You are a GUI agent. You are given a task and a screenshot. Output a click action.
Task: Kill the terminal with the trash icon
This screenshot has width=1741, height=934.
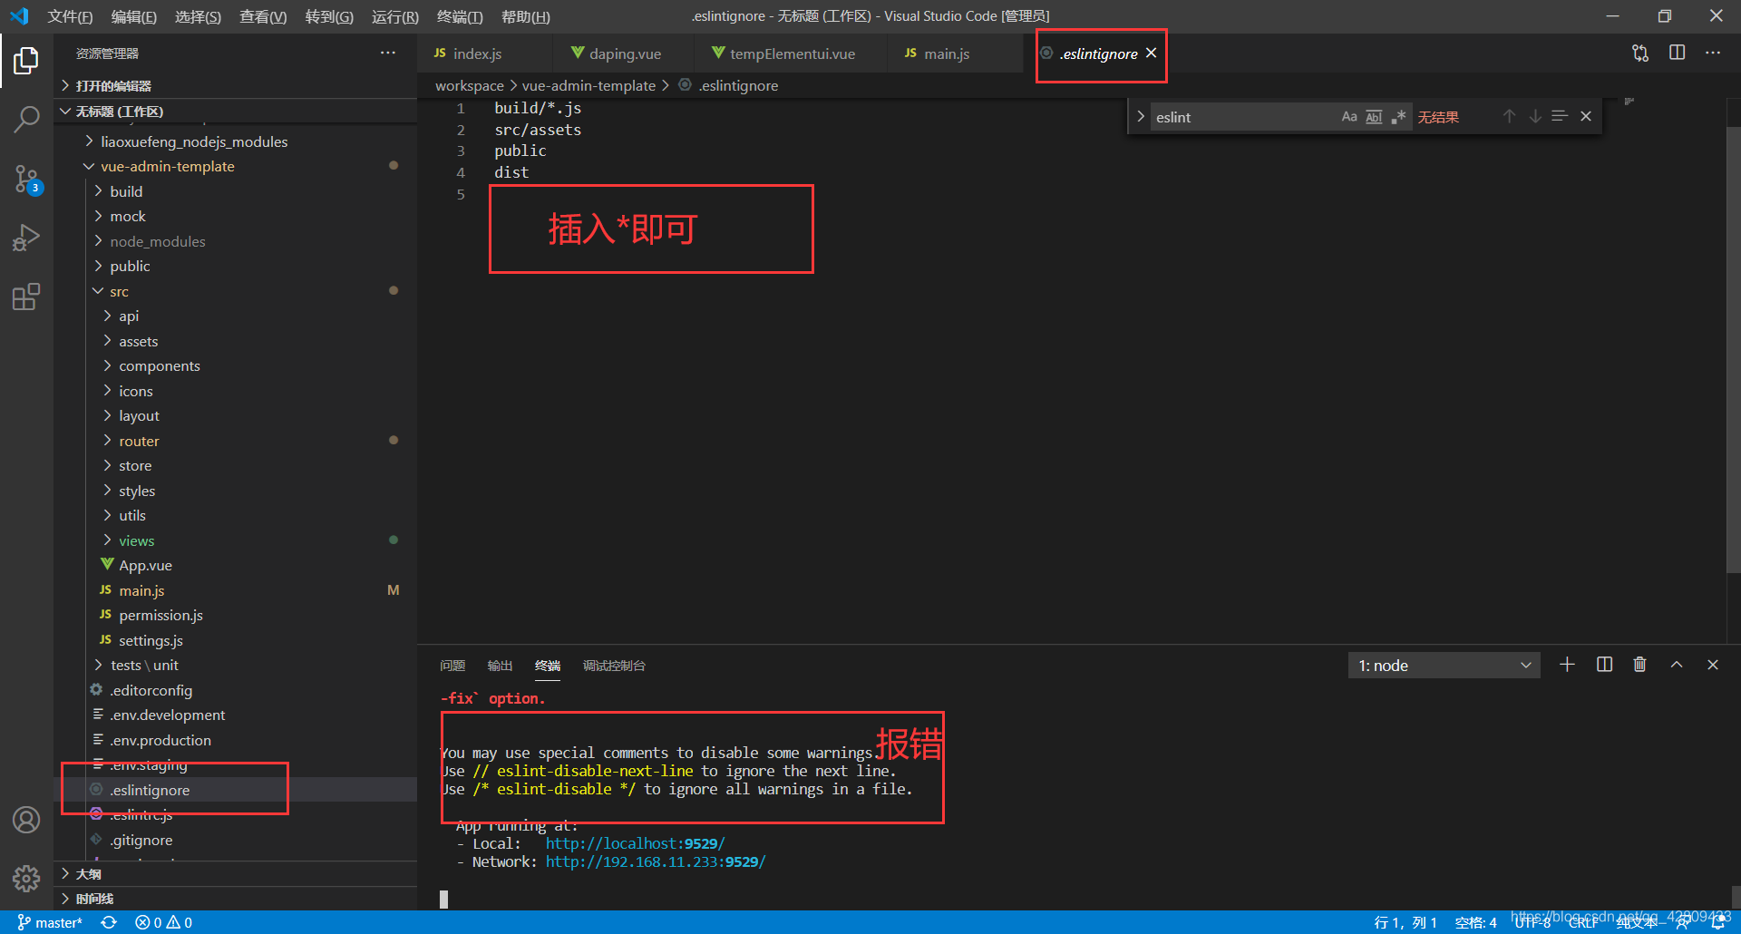pos(1639,664)
